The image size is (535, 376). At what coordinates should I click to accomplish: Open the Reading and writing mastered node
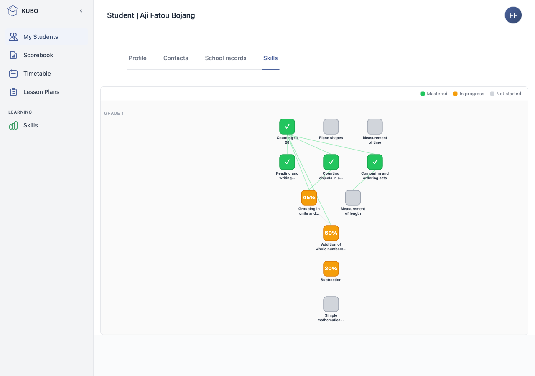tap(287, 162)
